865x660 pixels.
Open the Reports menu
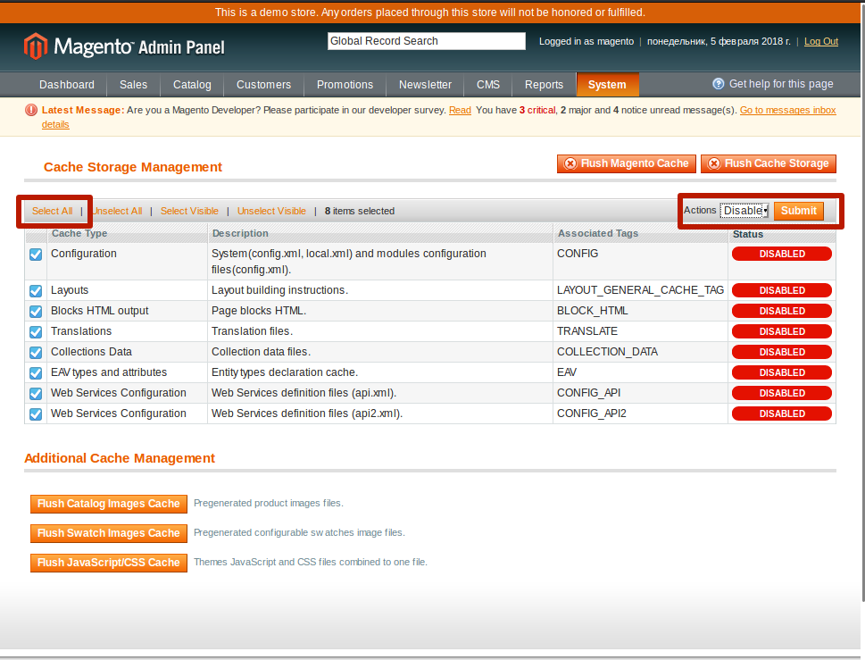pos(544,85)
